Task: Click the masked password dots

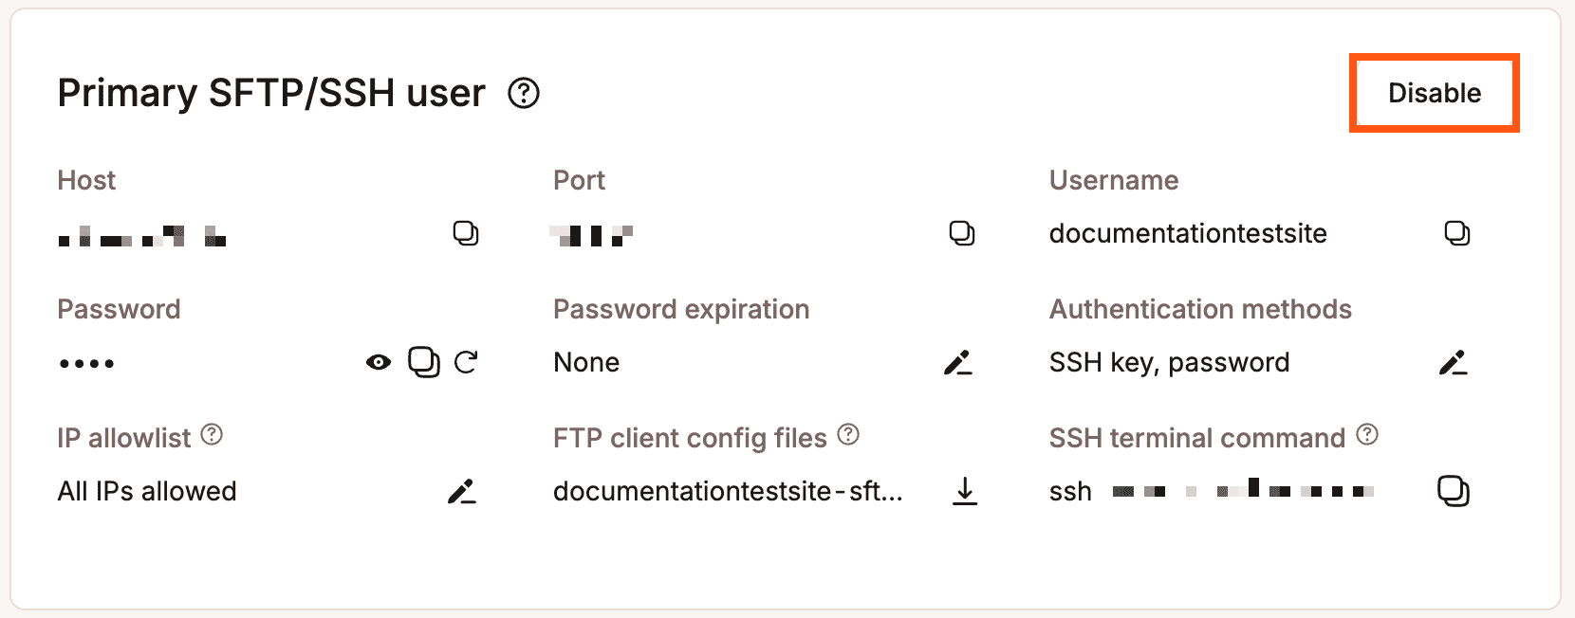Action: (x=86, y=363)
